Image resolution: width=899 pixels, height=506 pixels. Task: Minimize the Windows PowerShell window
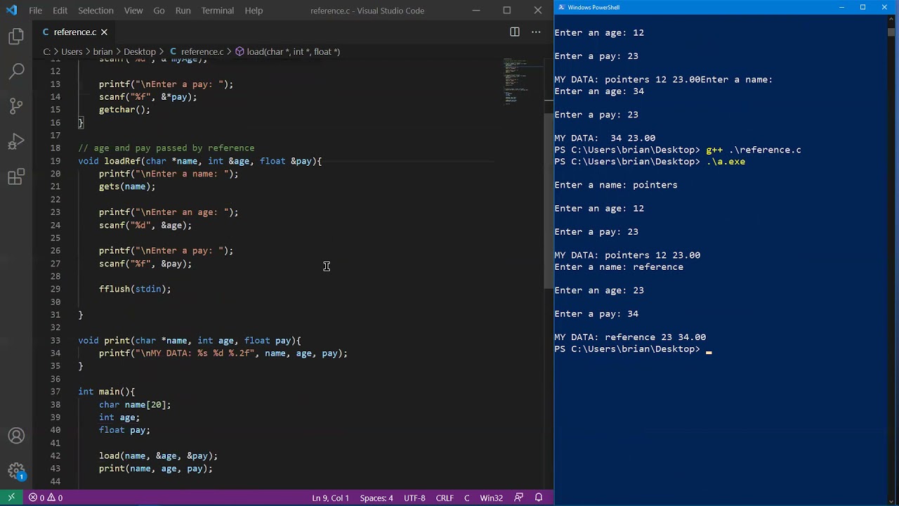click(841, 7)
